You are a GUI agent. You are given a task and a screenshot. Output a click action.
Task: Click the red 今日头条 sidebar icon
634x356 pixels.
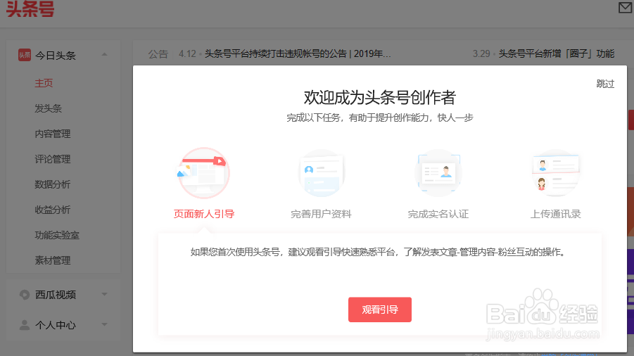tap(24, 55)
